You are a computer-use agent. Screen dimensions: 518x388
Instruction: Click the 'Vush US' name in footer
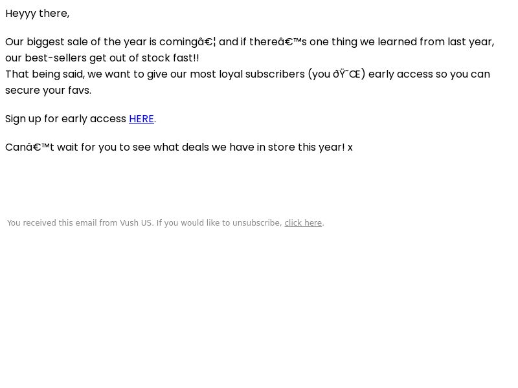click(x=136, y=223)
